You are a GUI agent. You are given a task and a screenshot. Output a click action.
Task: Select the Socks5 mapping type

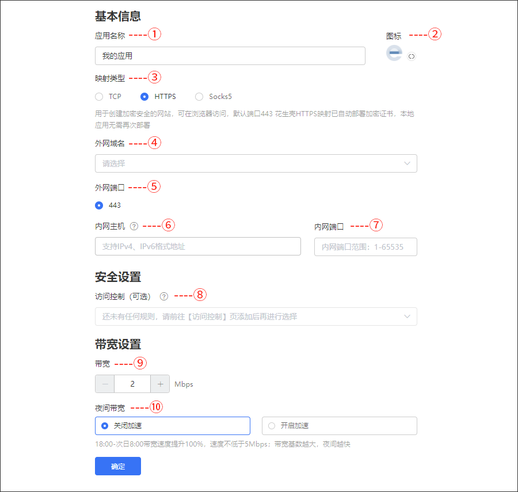(x=199, y=97)
